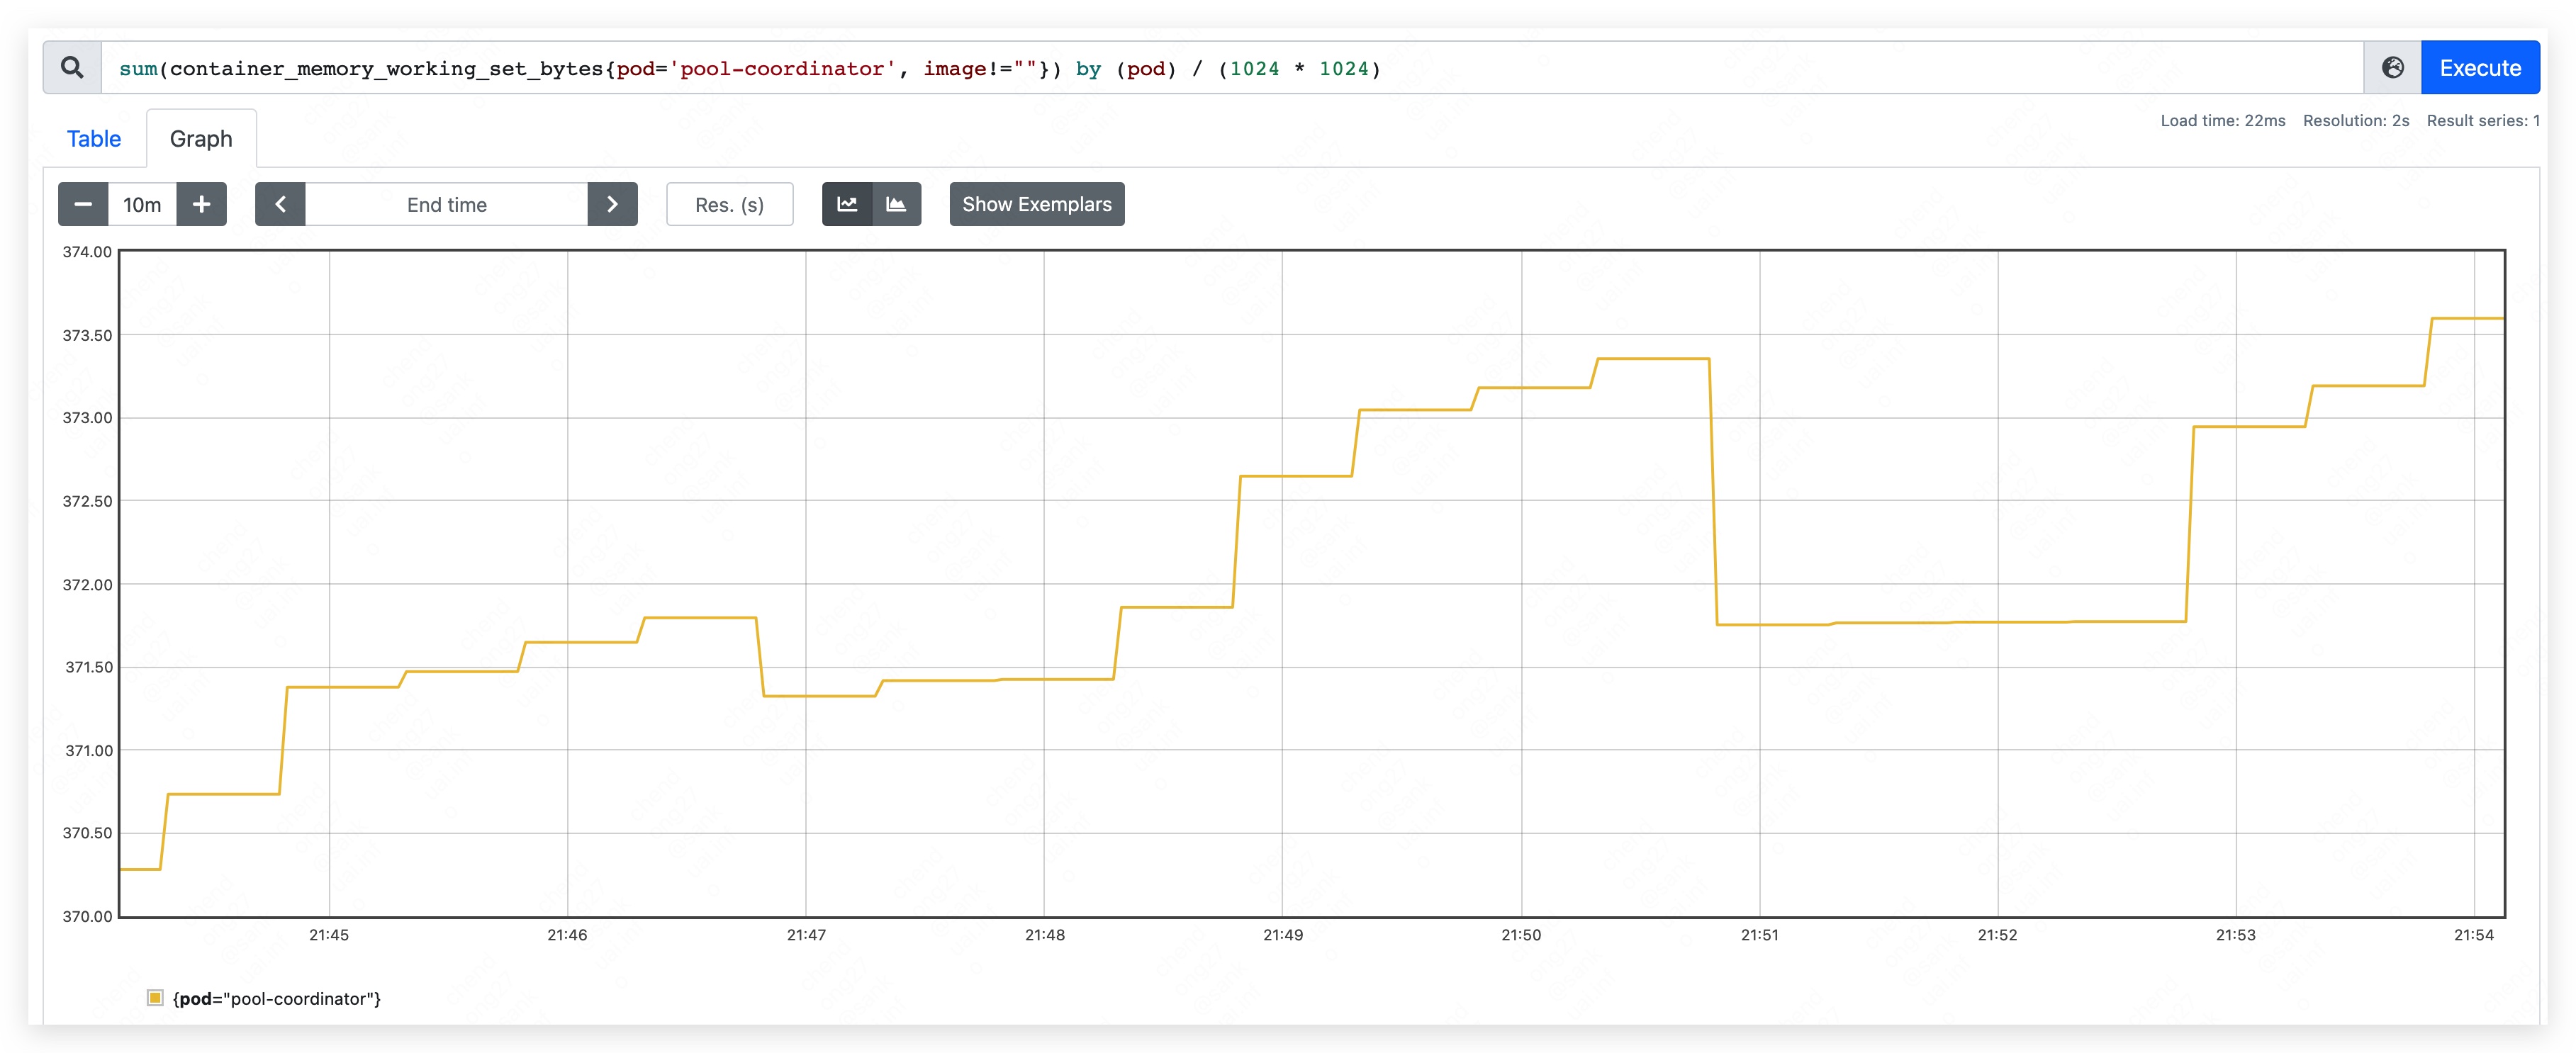Switch to the line chart display mode
The width and height of the screenshot is (2576, 1053).
click(847, 204)
